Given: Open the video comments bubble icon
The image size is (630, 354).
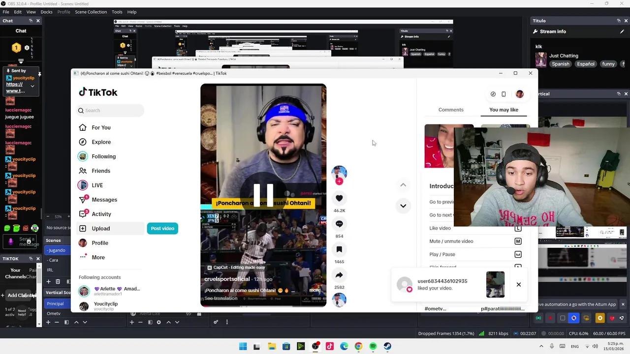Looking at the screenshot, I should tap(339, 224).
